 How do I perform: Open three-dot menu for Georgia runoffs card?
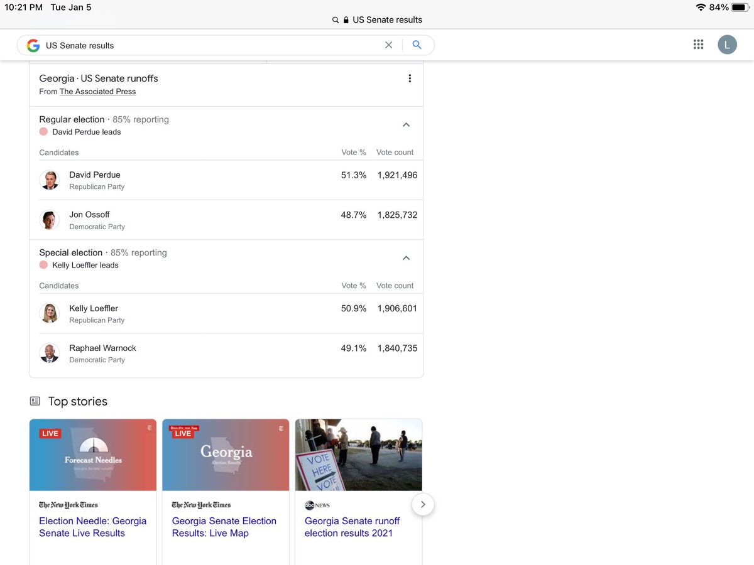(410, 78)
